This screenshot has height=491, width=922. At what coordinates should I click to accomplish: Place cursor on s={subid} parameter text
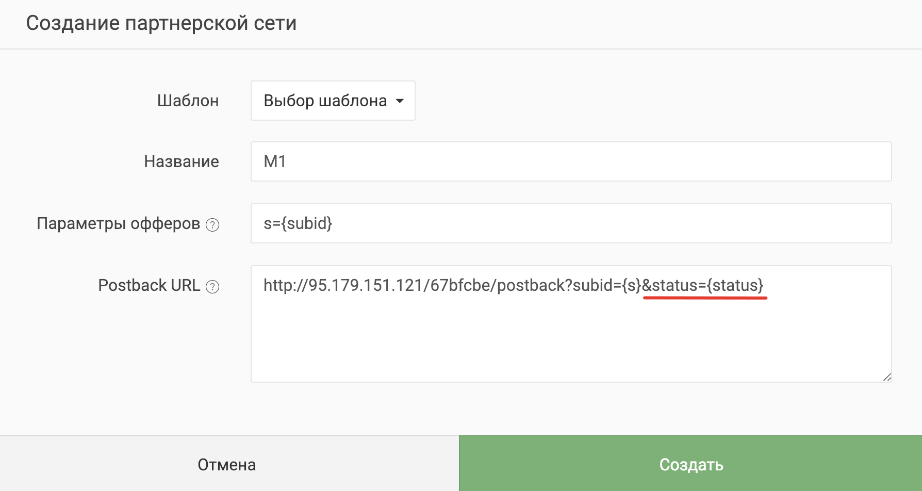pos(298,223)
